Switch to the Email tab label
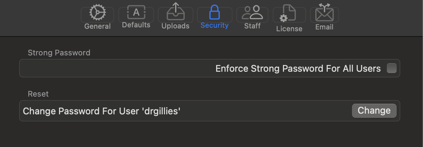Image resolution: width=423 pixels, height=147 pixels. click(x=324, y=27)
